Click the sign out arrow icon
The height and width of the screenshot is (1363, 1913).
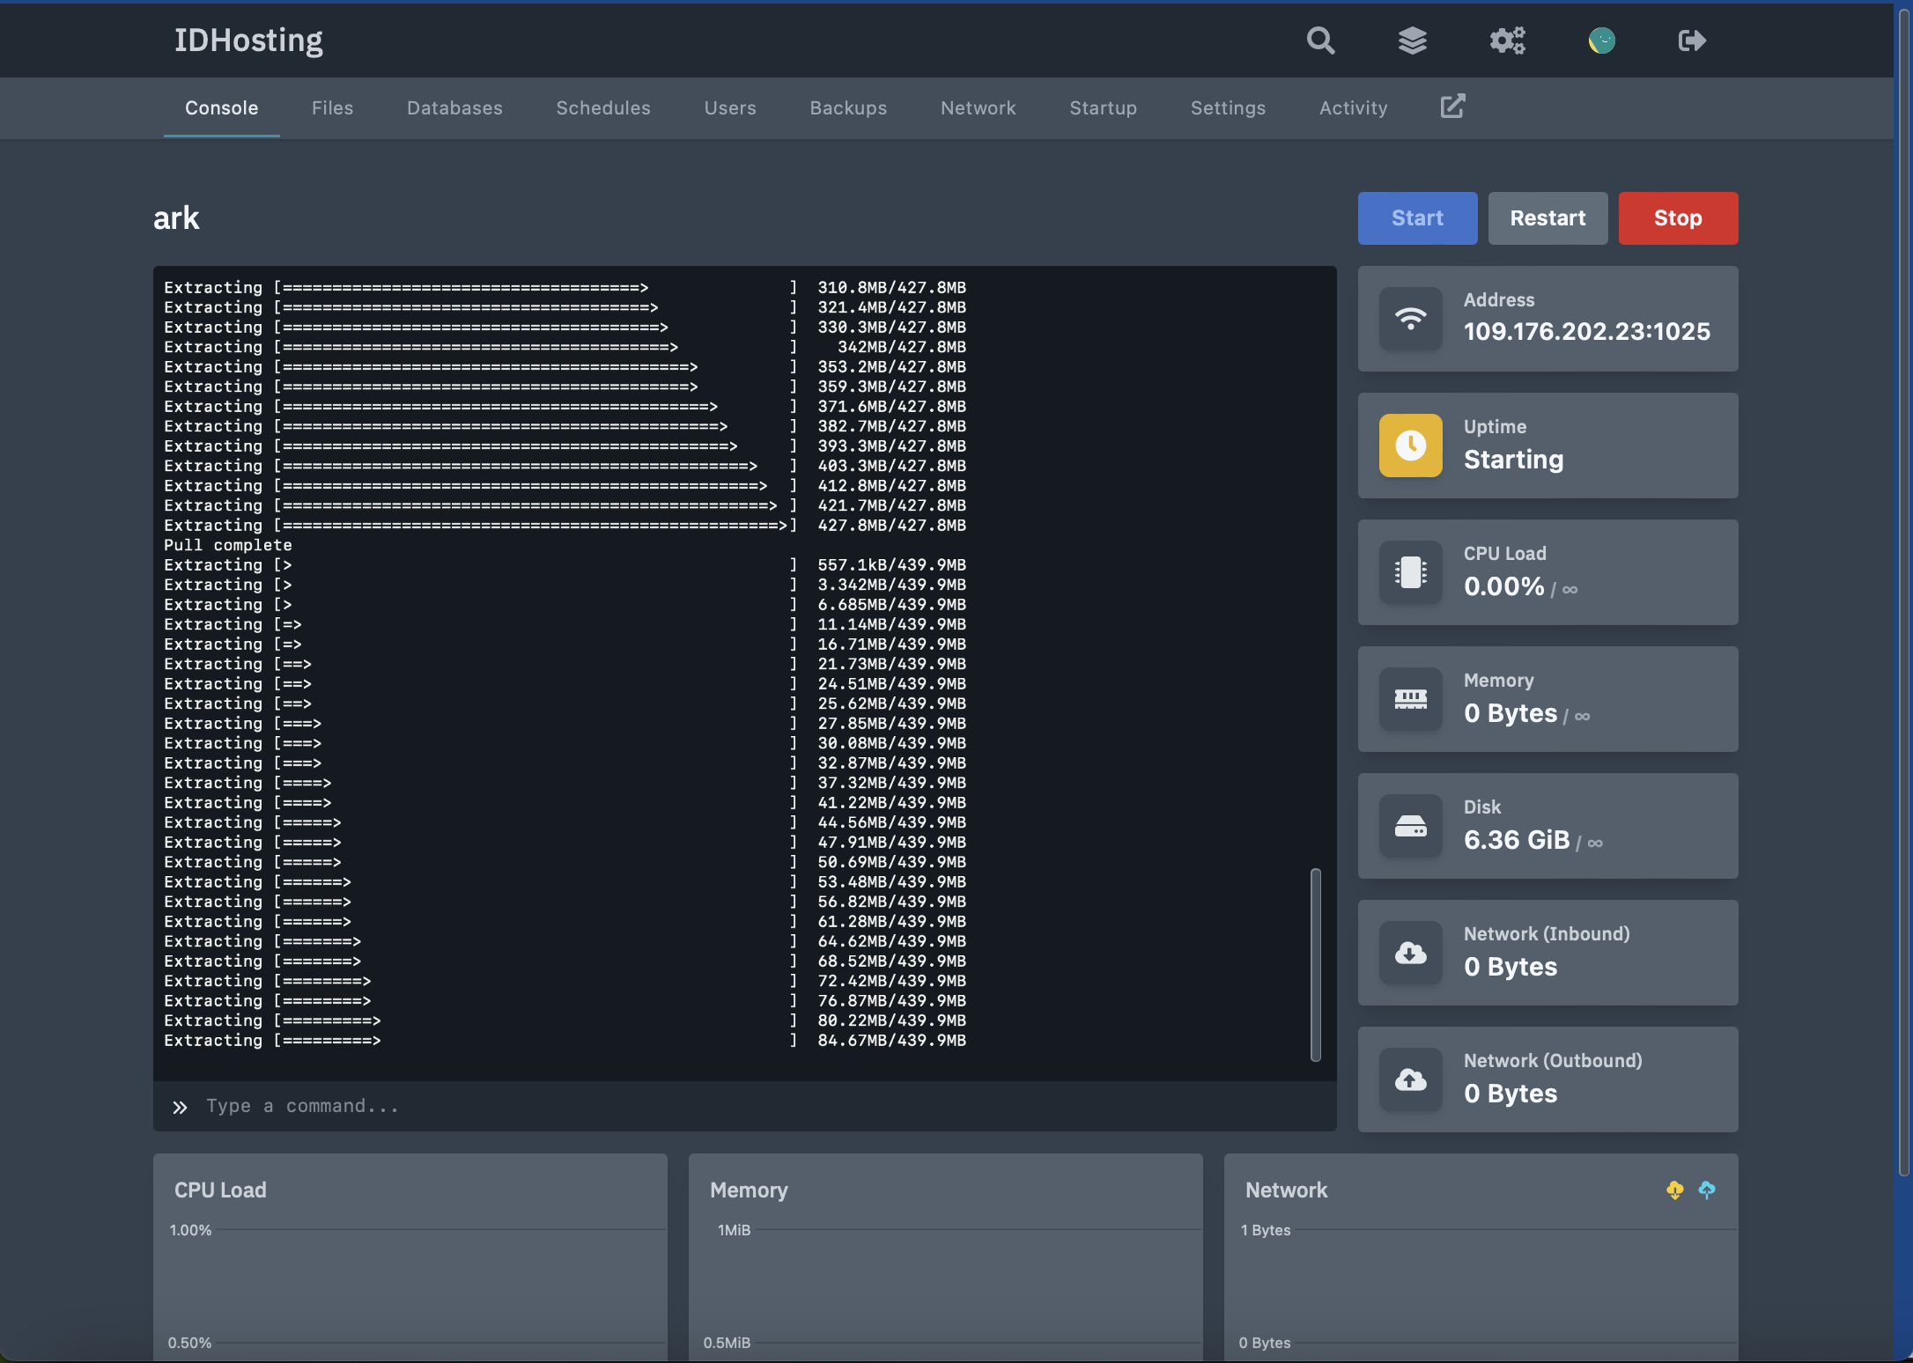(x=1692, y=41)
